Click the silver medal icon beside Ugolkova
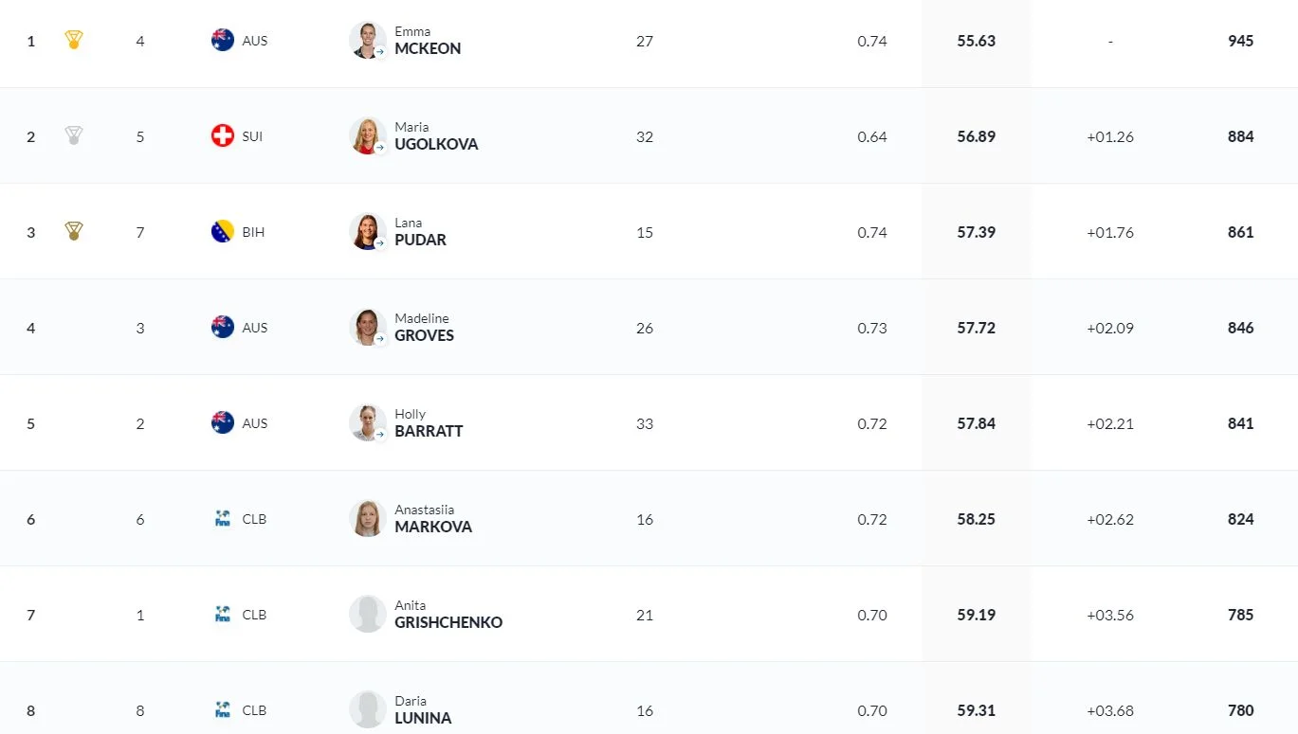The width and height of the screenshot is (1298, 734). (74, 136)
